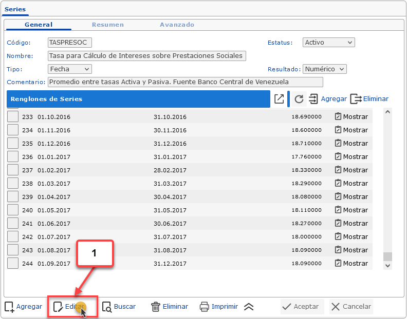The image size is (407, 319).
Task: Switch to the Resumen tab
Action: point(108,25)
